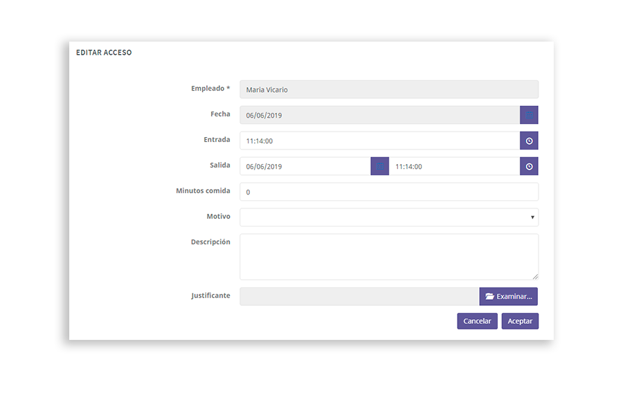This screenshot has height=396, width=623.
Task: Click the Empleado field showing Maria Vicario
Action: [x=388, y=90]
